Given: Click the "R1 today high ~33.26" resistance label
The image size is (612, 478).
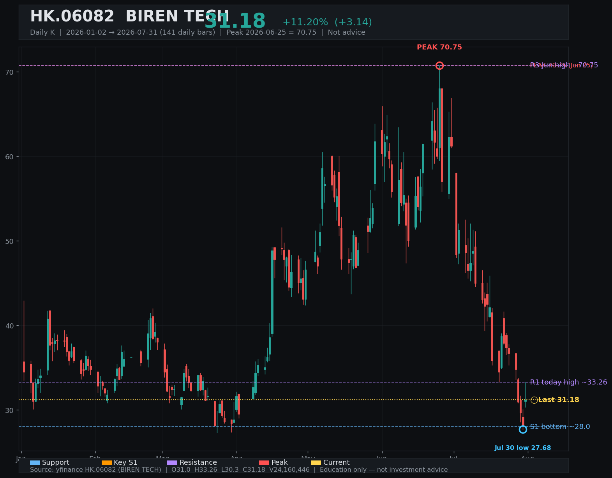Looking at the screenshot, I should (568, 382).
